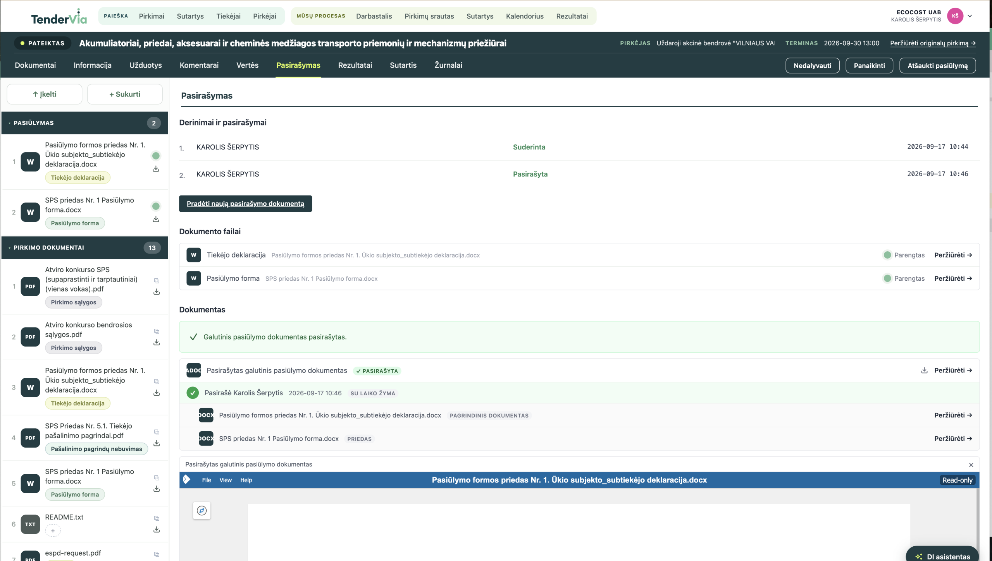Download SPS priedas Nr. 1 in Pasiūlymas section
The image size is (992, 561).
tap(156, 219)
